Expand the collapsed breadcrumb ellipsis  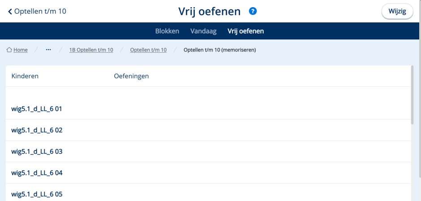[48, 50]
